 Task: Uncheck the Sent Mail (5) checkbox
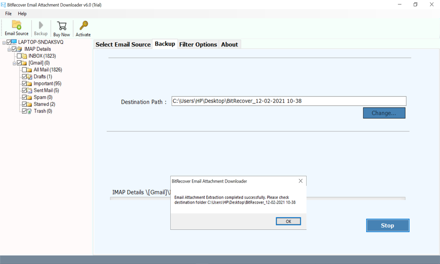[24, 90]
